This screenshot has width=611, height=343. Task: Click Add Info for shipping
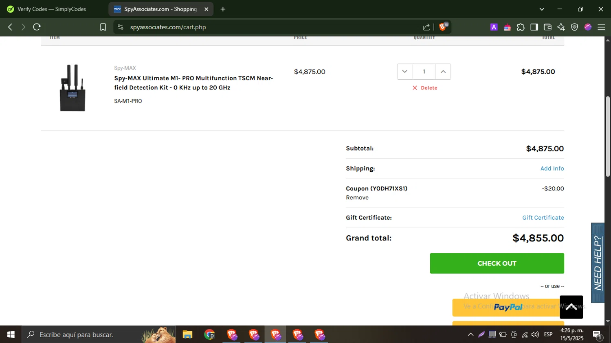[x=552, y=168]
